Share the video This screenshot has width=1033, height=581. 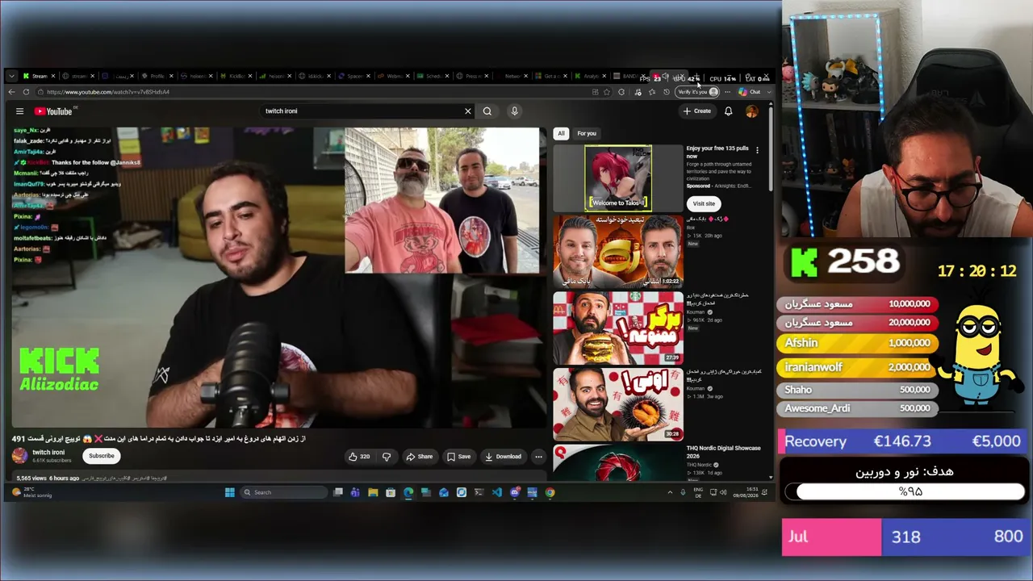(420, 457)
